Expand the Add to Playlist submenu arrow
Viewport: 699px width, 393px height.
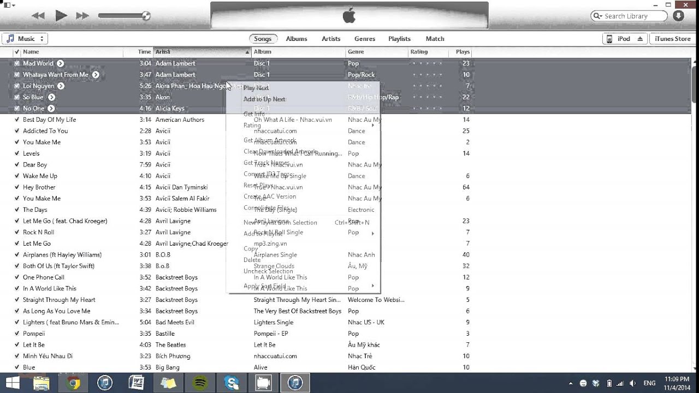373,234
